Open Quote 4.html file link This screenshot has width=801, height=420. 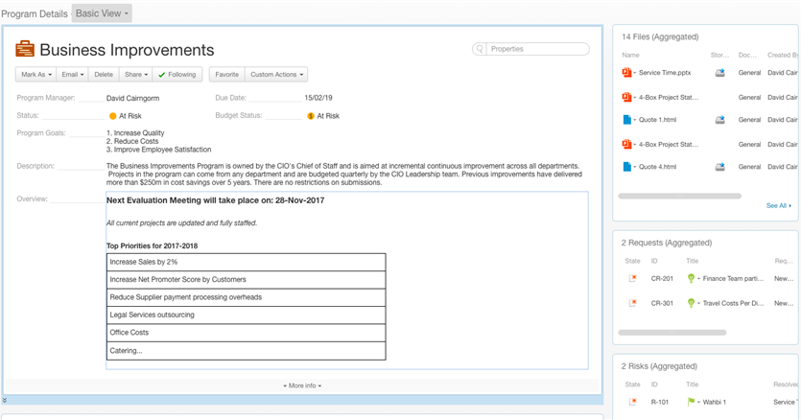[x=657, y=167]
